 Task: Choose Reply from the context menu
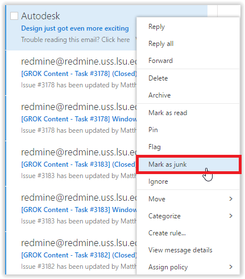156,27
